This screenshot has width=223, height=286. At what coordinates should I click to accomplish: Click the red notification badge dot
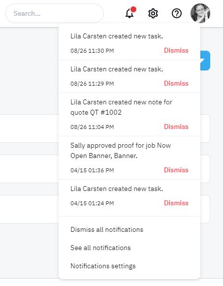[x=133, y=9]
